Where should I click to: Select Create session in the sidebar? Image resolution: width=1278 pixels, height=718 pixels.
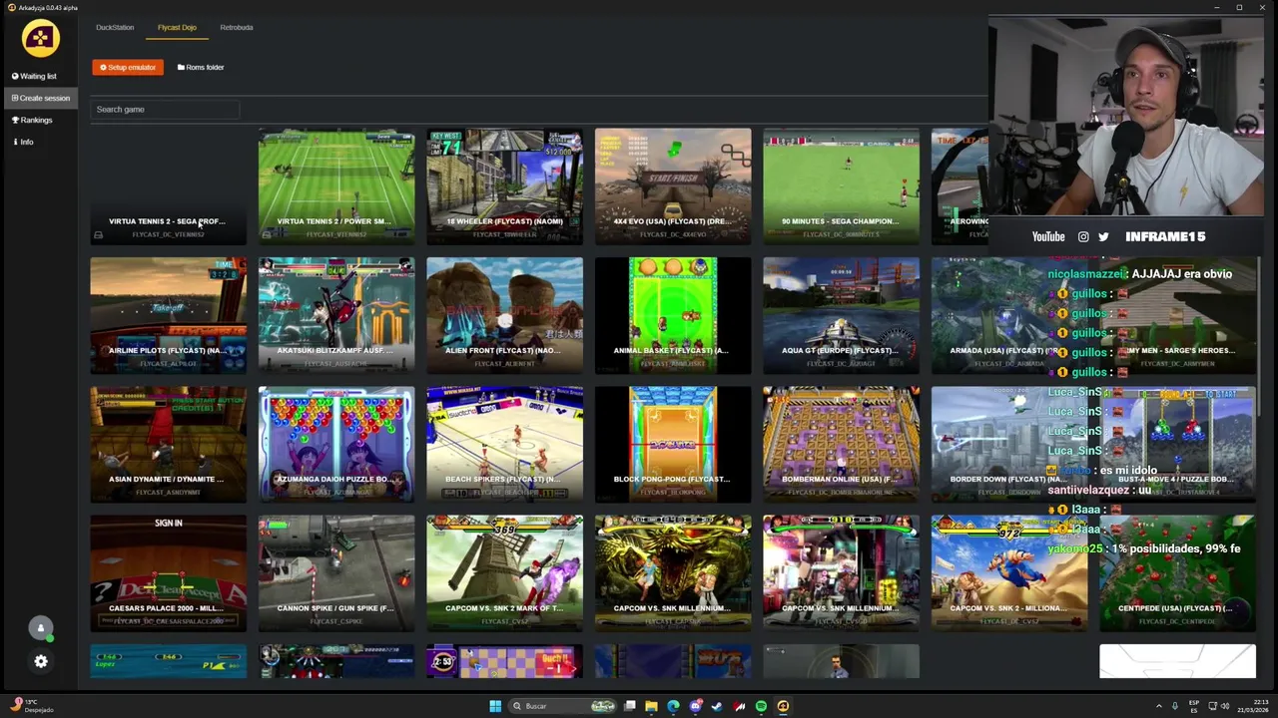(41, 98)
